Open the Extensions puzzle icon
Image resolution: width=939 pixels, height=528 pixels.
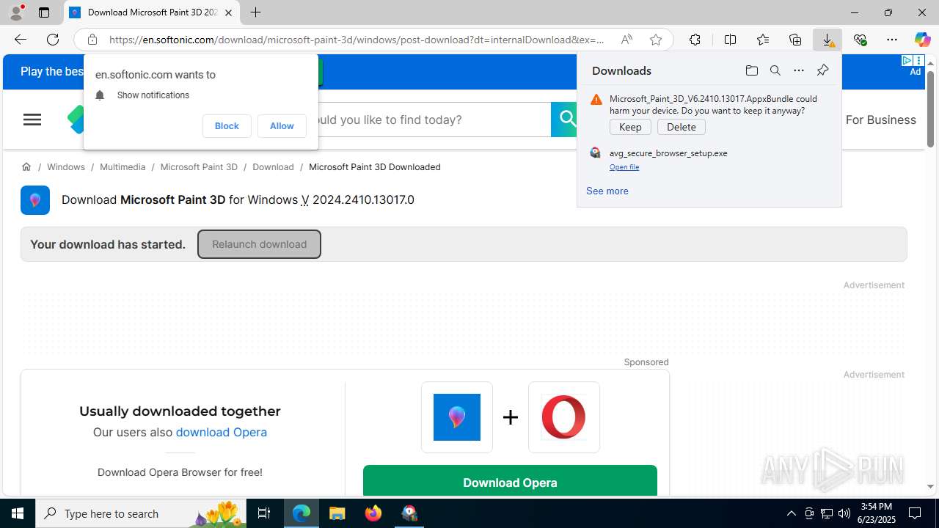click(x=695, y=40)
